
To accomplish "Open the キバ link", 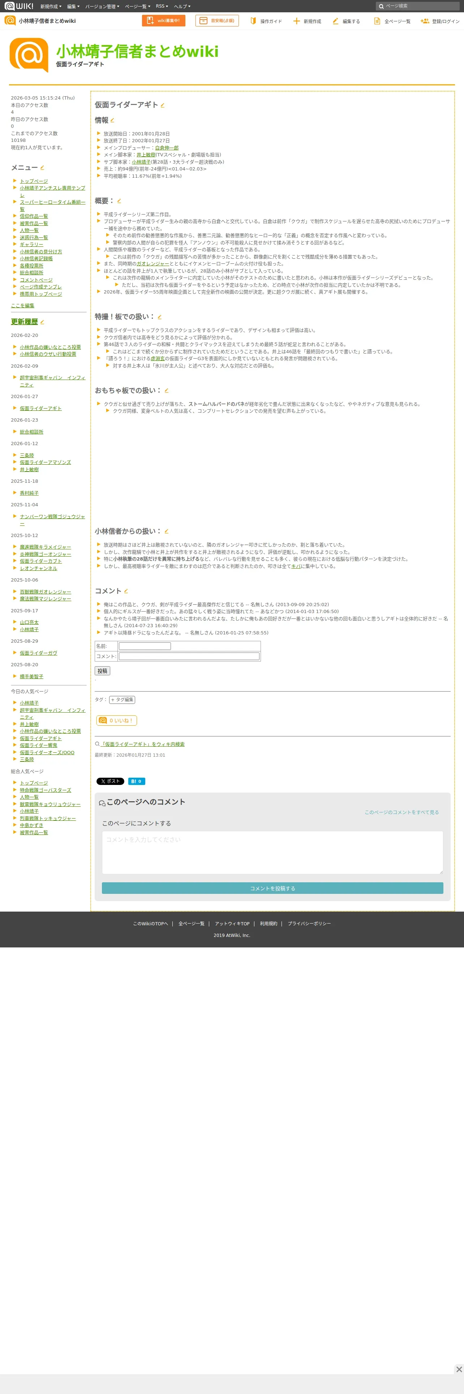I will click(x=296, y=567).
